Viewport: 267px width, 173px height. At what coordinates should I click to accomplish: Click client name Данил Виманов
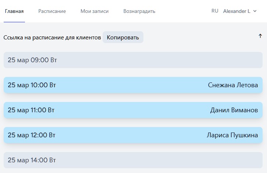234,110
